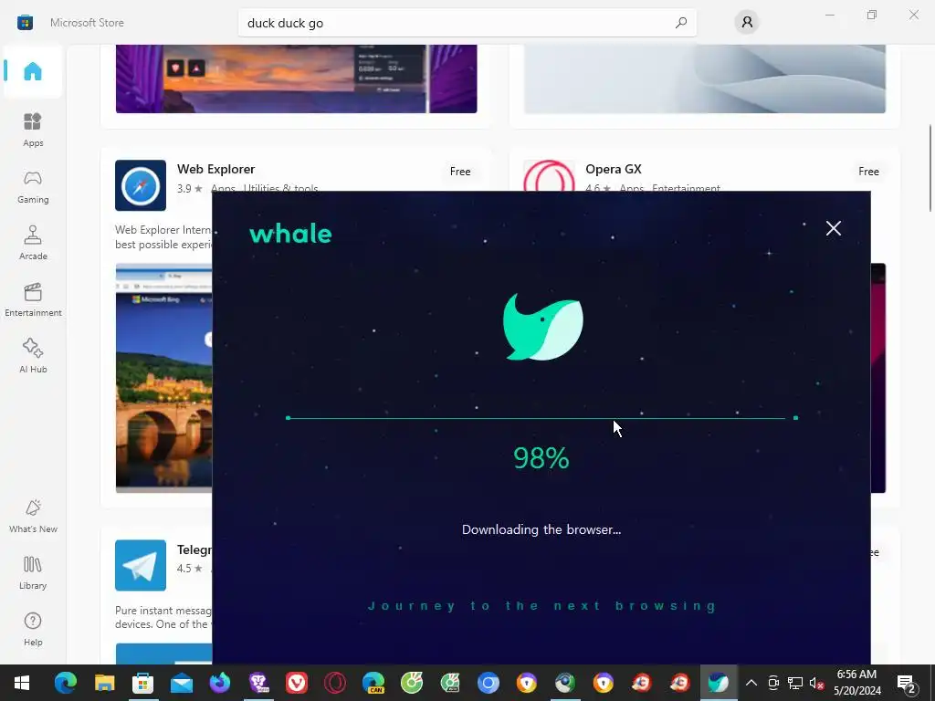This screenshot has height=701, width=935.
Task: Click the Whale browser logo in the installer
Action: 542,327
